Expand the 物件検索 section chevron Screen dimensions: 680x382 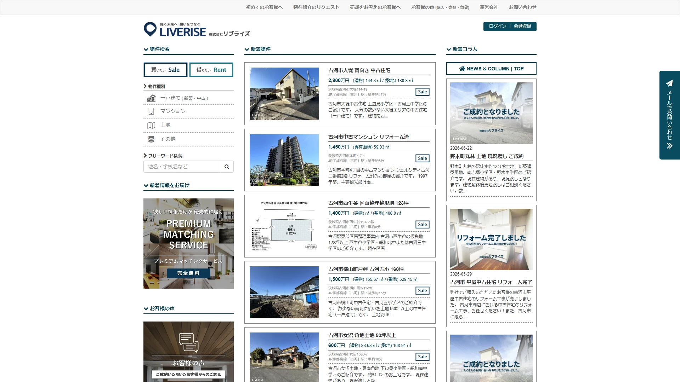[x=146, y=50]
